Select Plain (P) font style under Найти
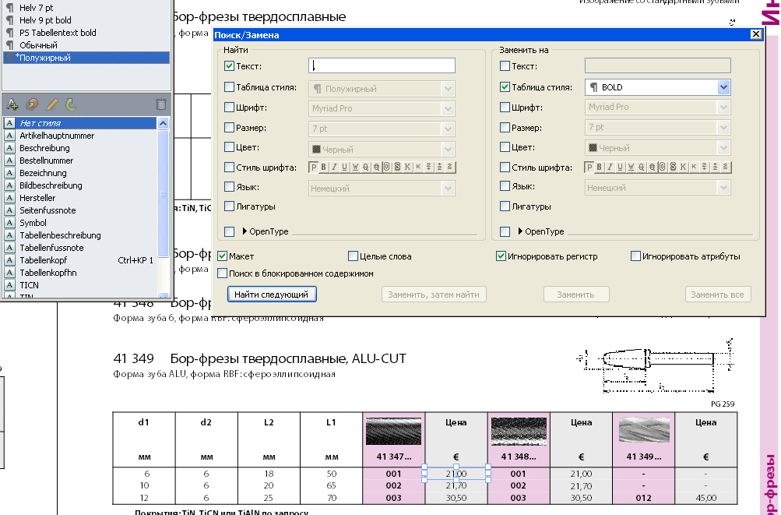 tap(314, 168)
